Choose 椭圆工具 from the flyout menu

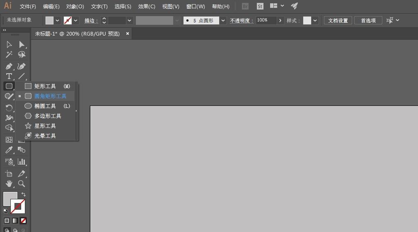click(45, 106)
